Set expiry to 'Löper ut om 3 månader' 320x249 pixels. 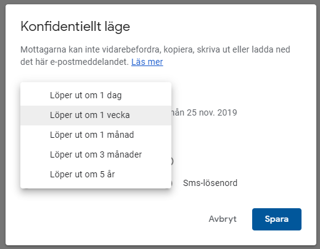[x=96, y=155]
